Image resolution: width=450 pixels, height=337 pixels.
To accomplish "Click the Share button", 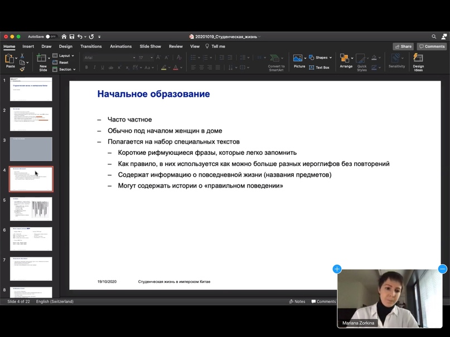I will click(403, 46).
